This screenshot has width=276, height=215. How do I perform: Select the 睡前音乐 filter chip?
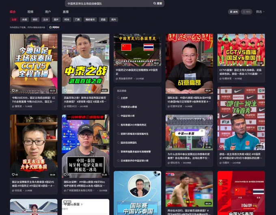pyautogui.click(x=90, y=20)
